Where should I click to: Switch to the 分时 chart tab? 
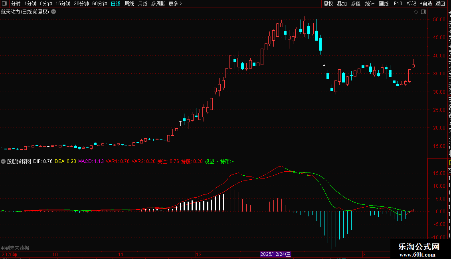click(x=16, y=4)
